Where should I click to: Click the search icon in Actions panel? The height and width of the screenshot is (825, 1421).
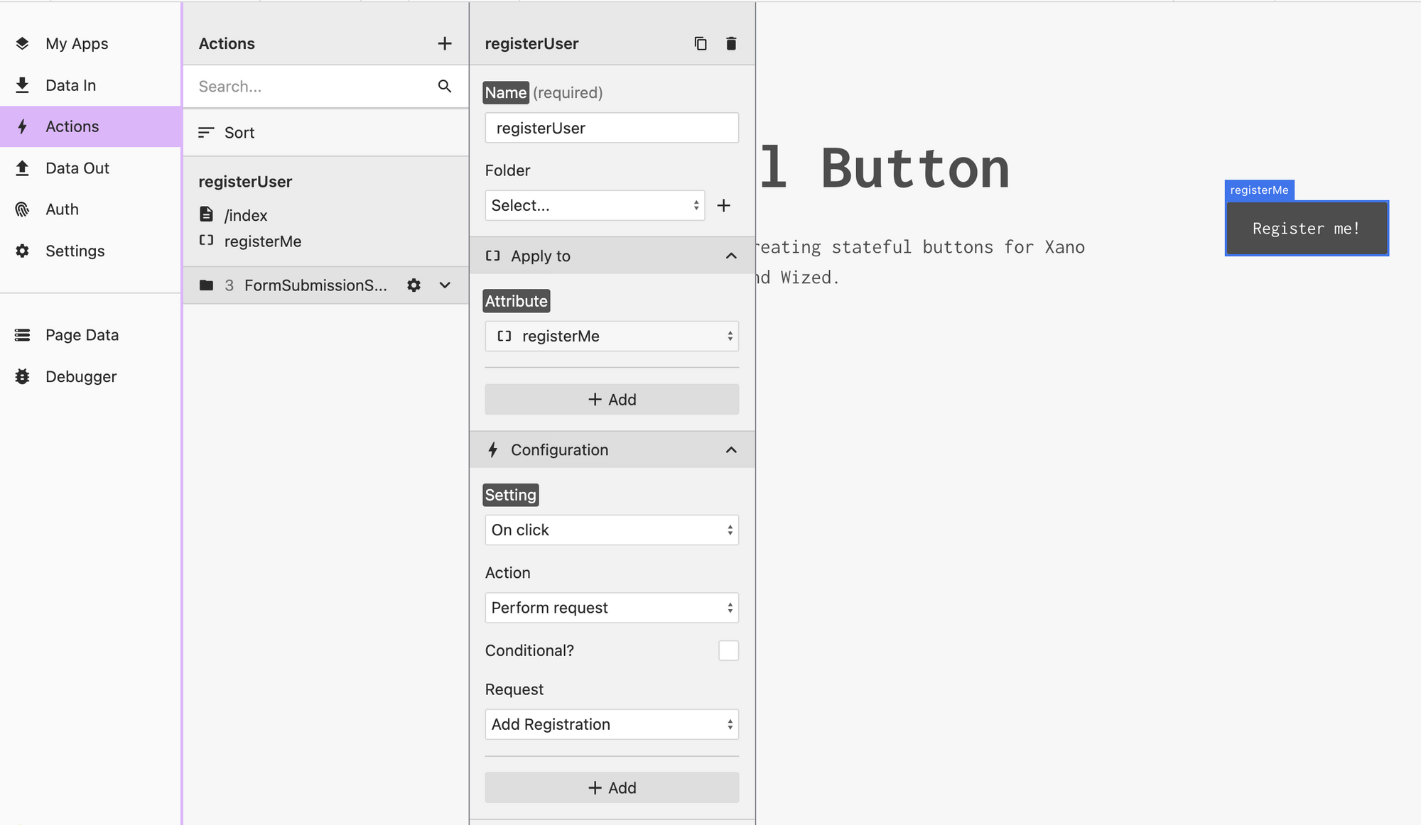pos(444,87)
